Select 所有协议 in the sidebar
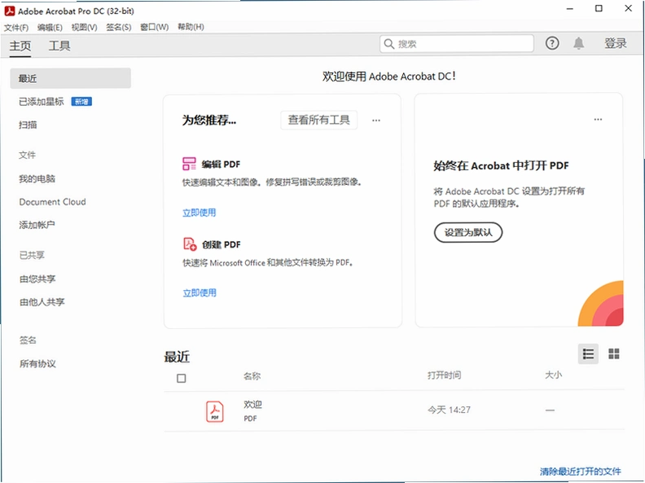Screen dimensions: 645x483 coord(37,364)
